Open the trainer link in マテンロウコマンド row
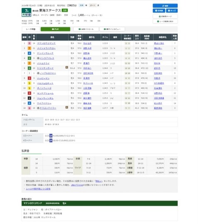 (159, 43)
